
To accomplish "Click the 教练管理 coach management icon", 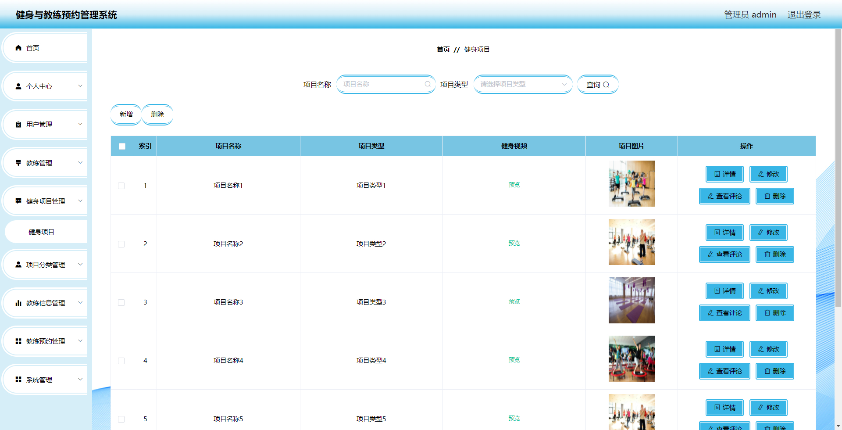I will [x=18, y=163].
